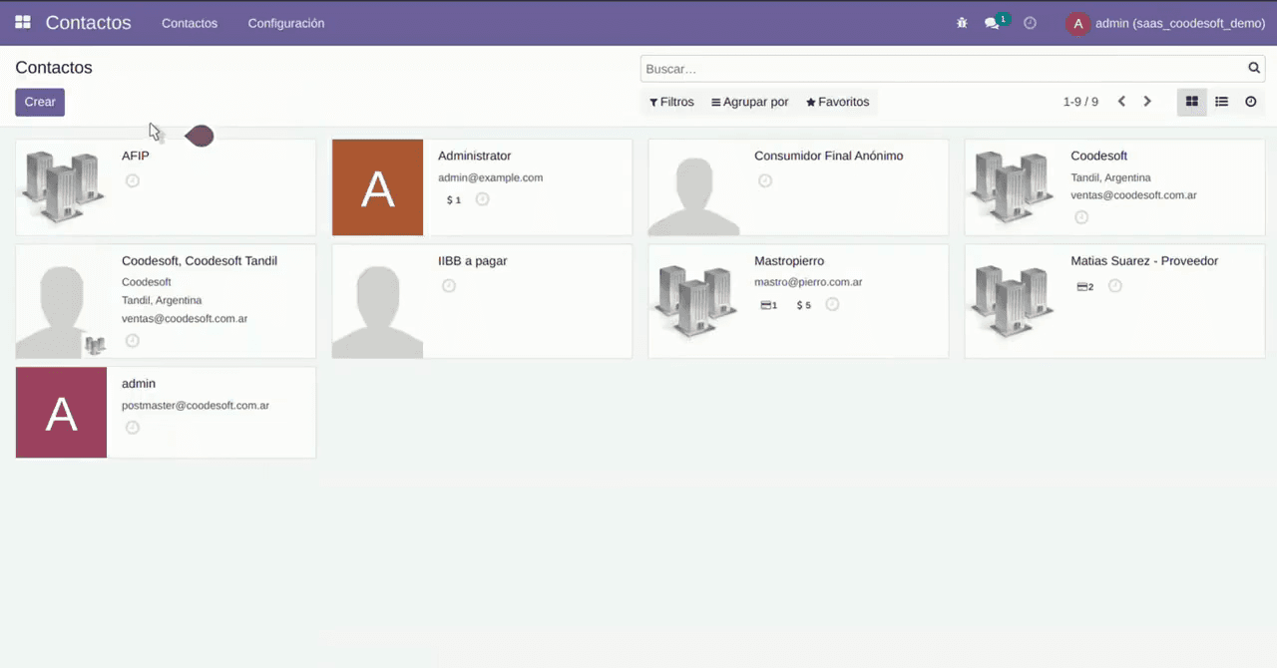
Task: Click the debug bug icon
Action: pyautogui.click(x=962, y=23)
